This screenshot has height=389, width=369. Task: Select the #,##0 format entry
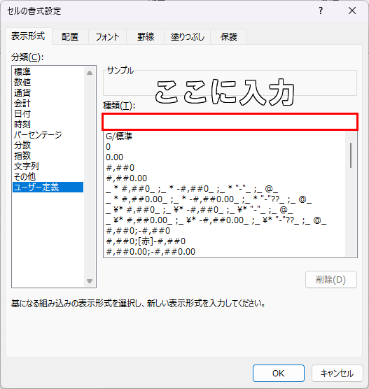pos(225,168)
